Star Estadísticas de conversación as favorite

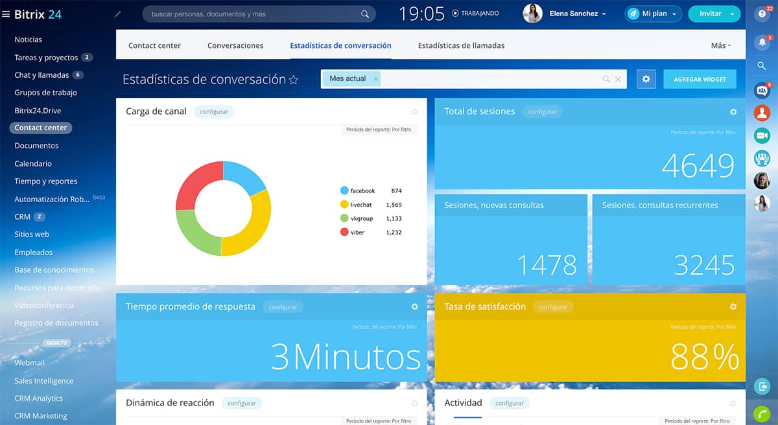294,80
